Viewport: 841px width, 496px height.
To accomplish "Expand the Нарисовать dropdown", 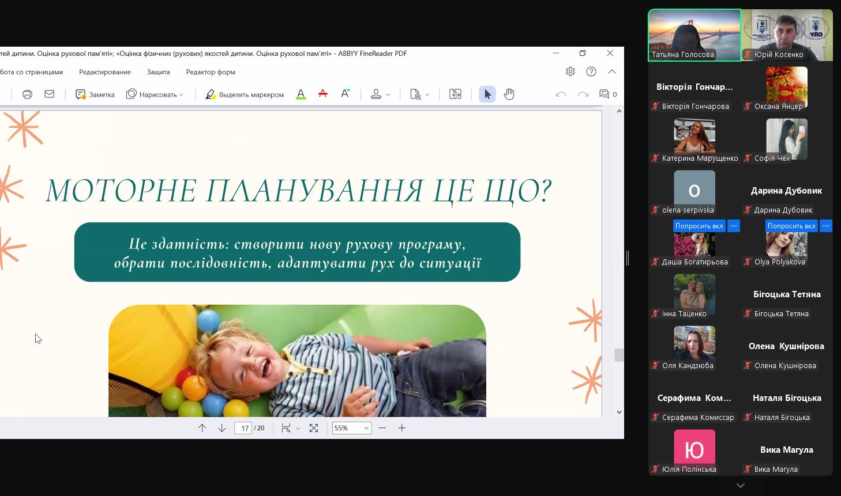I will 181,95.
